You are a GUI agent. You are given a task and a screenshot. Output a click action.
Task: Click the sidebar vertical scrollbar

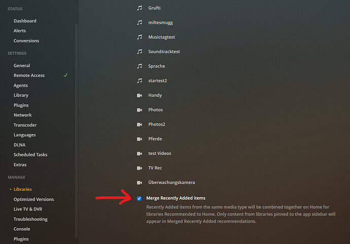pyautogui.click(x=77, y=130)
